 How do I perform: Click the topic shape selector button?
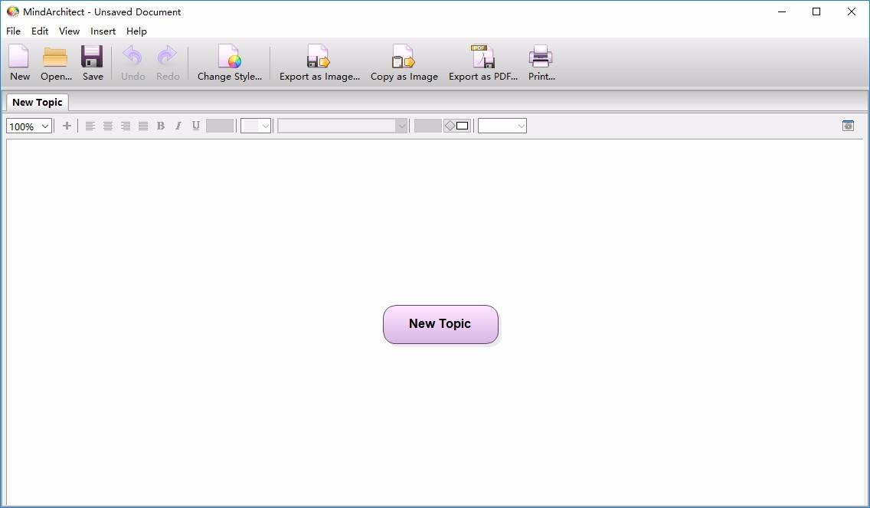(456, 126)
